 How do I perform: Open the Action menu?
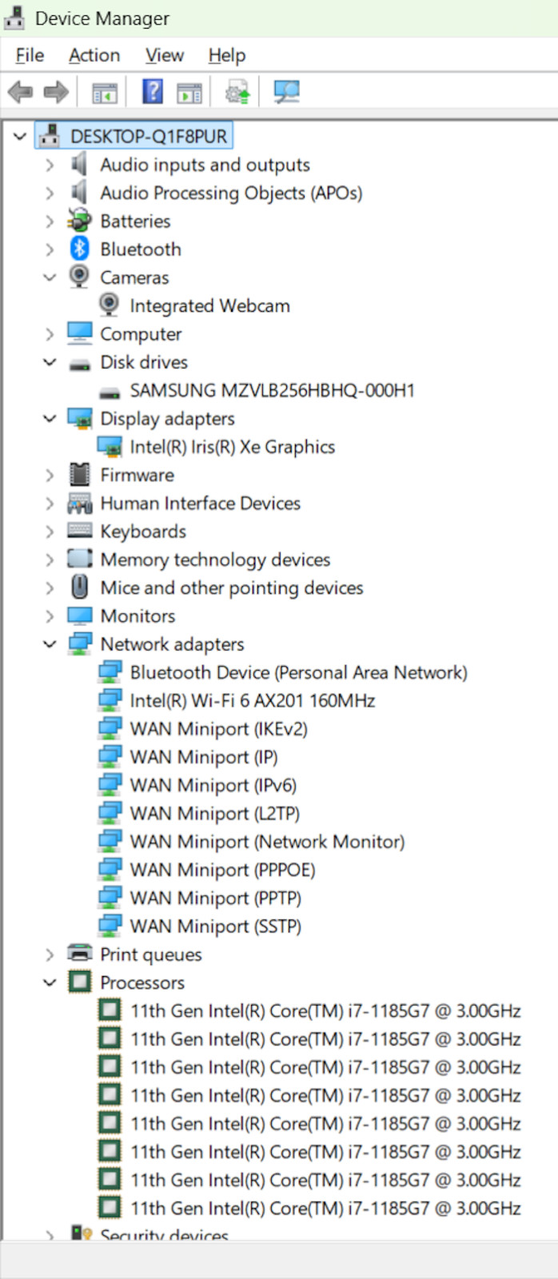(x=94, y=55)
